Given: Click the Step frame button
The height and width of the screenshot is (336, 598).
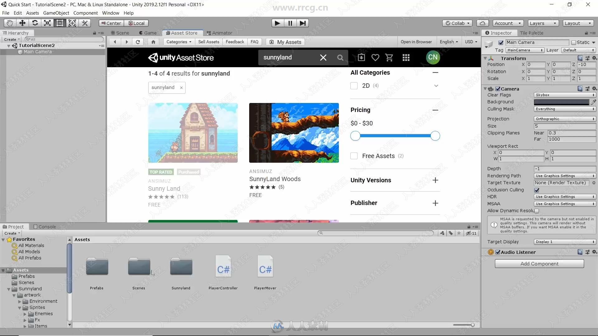Looking at the screenshot, I should coord(302,23).
